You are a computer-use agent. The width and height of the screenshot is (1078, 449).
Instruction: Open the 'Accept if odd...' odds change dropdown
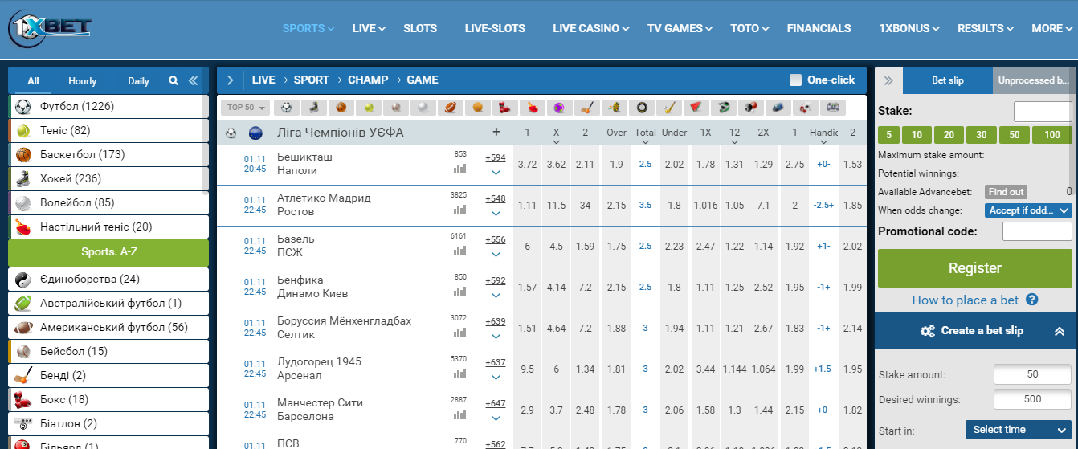tap(1028, 210)
